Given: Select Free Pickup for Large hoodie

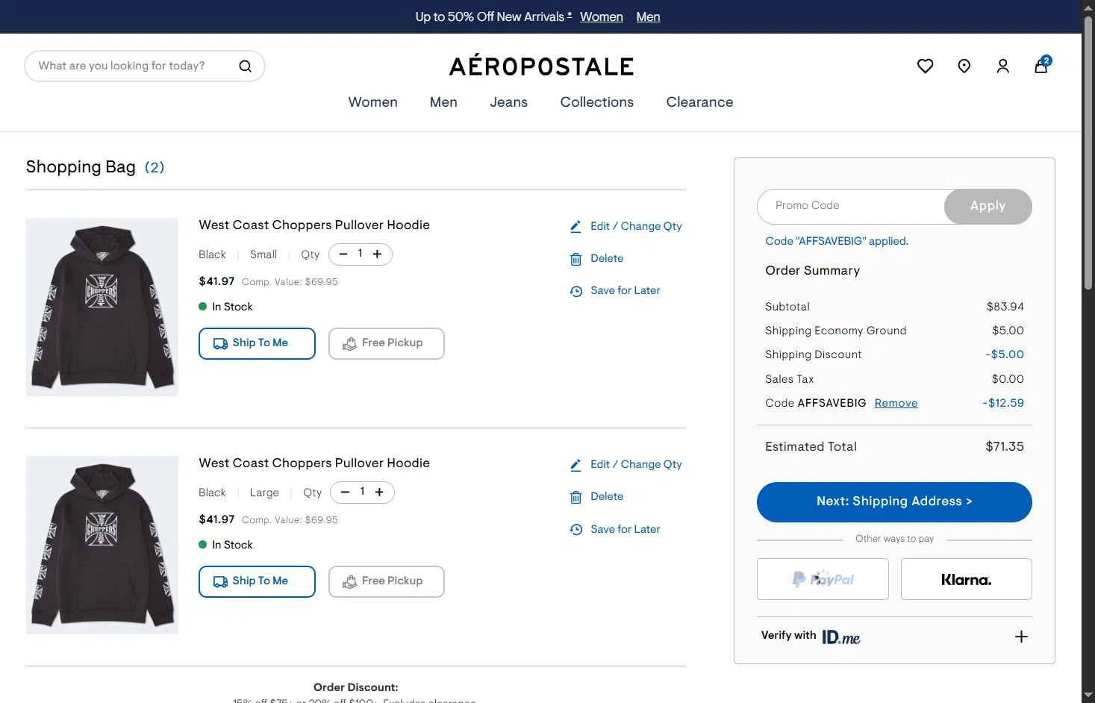Looking at the screenshot, I should tap(386, 581).
